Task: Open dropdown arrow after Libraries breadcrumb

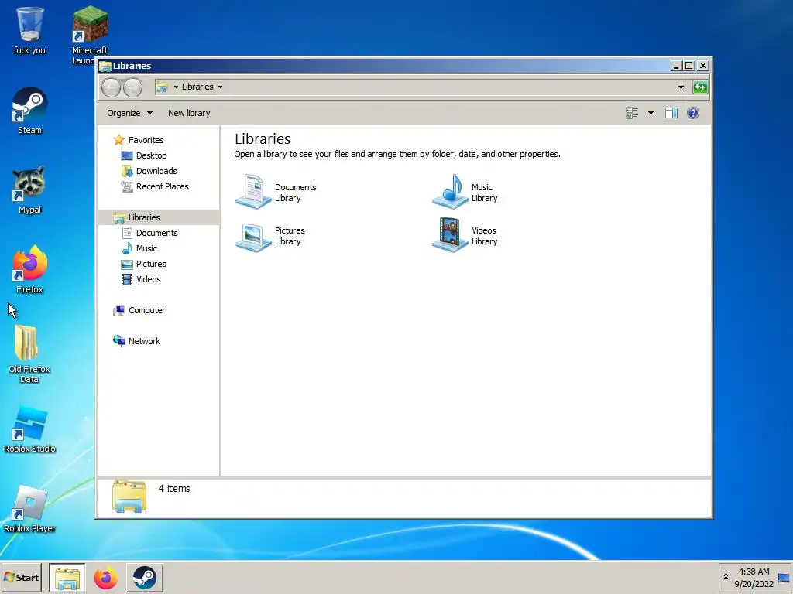Action: click(220, 87)
